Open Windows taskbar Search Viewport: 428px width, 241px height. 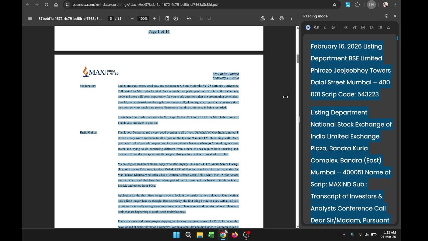click(x=188, y=235)
